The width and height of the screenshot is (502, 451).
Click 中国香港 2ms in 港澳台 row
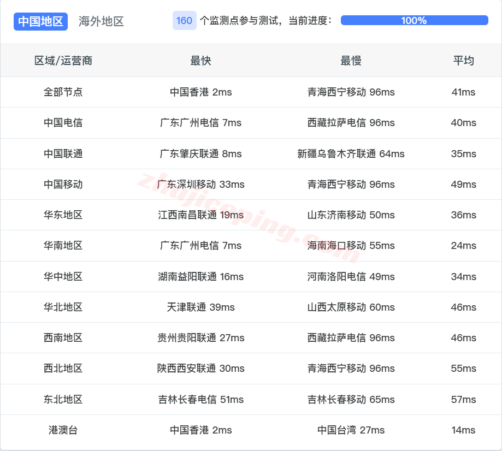click(200, 430)
